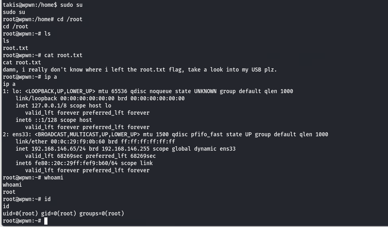Click the 'USB plz.' text in the flag message

click(264, 70)
